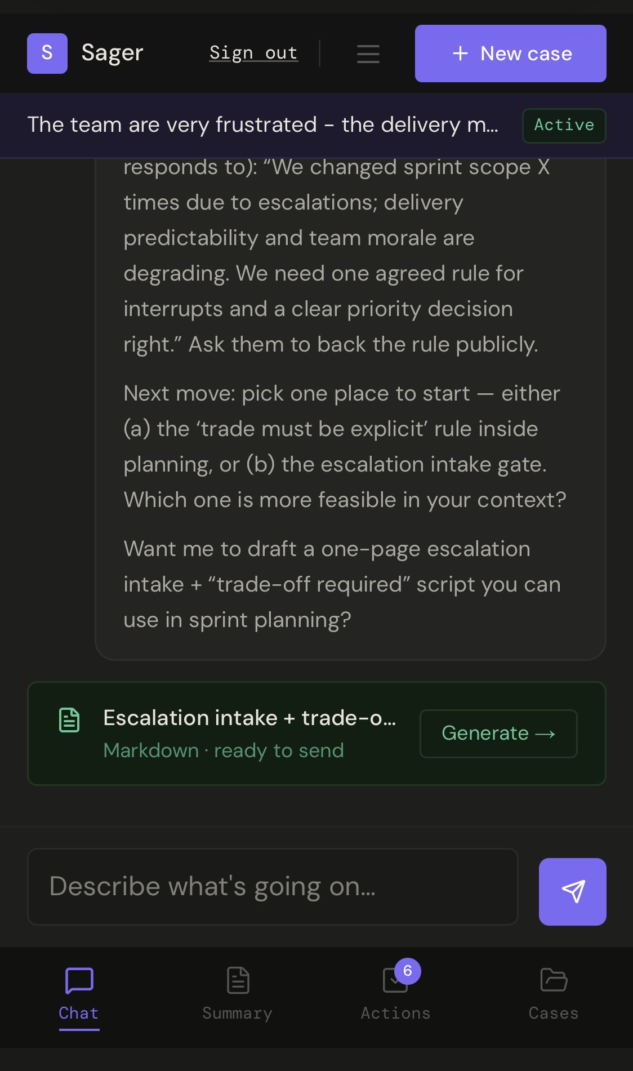Switch to the Actions tab label

click(396, 1013)
